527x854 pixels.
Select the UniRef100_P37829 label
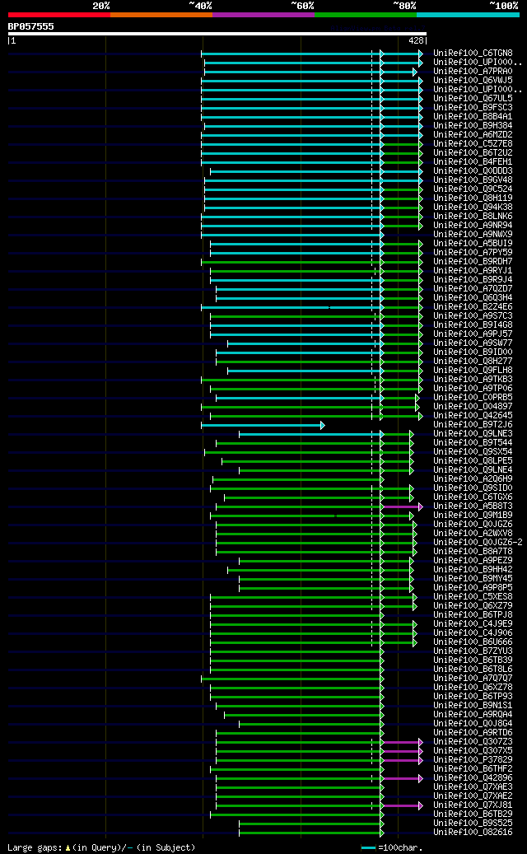[x=473, y=759]
